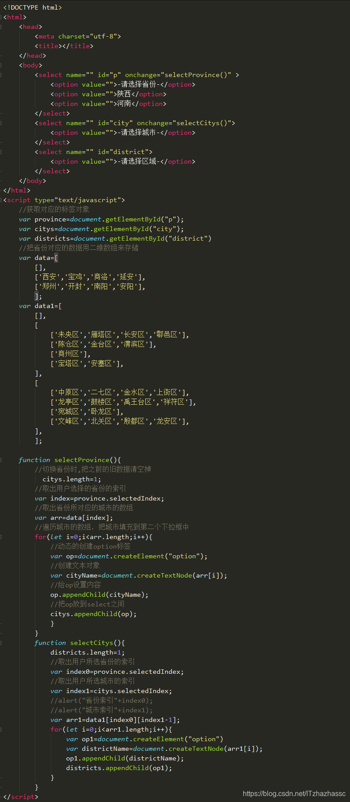Collapse the head tag fold marker
350x802 pixels.
pyautogui.click(x=1, y=27)
